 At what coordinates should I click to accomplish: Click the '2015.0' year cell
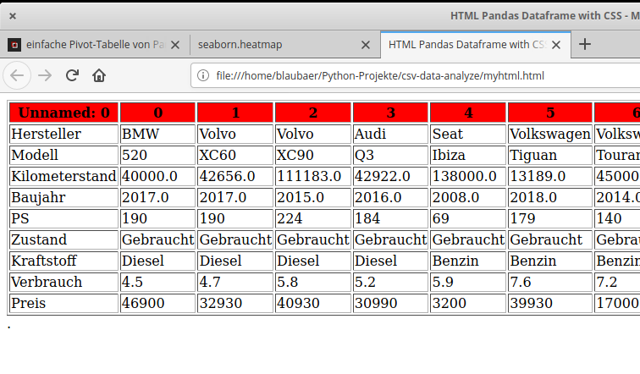pyautogui.click(x=313, y=197)
